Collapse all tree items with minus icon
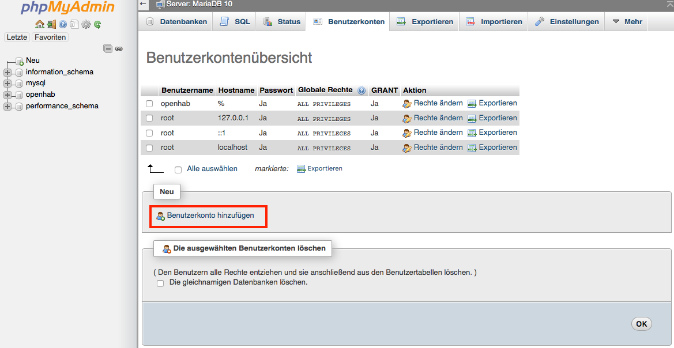674x348 pixels. point(108,49)
